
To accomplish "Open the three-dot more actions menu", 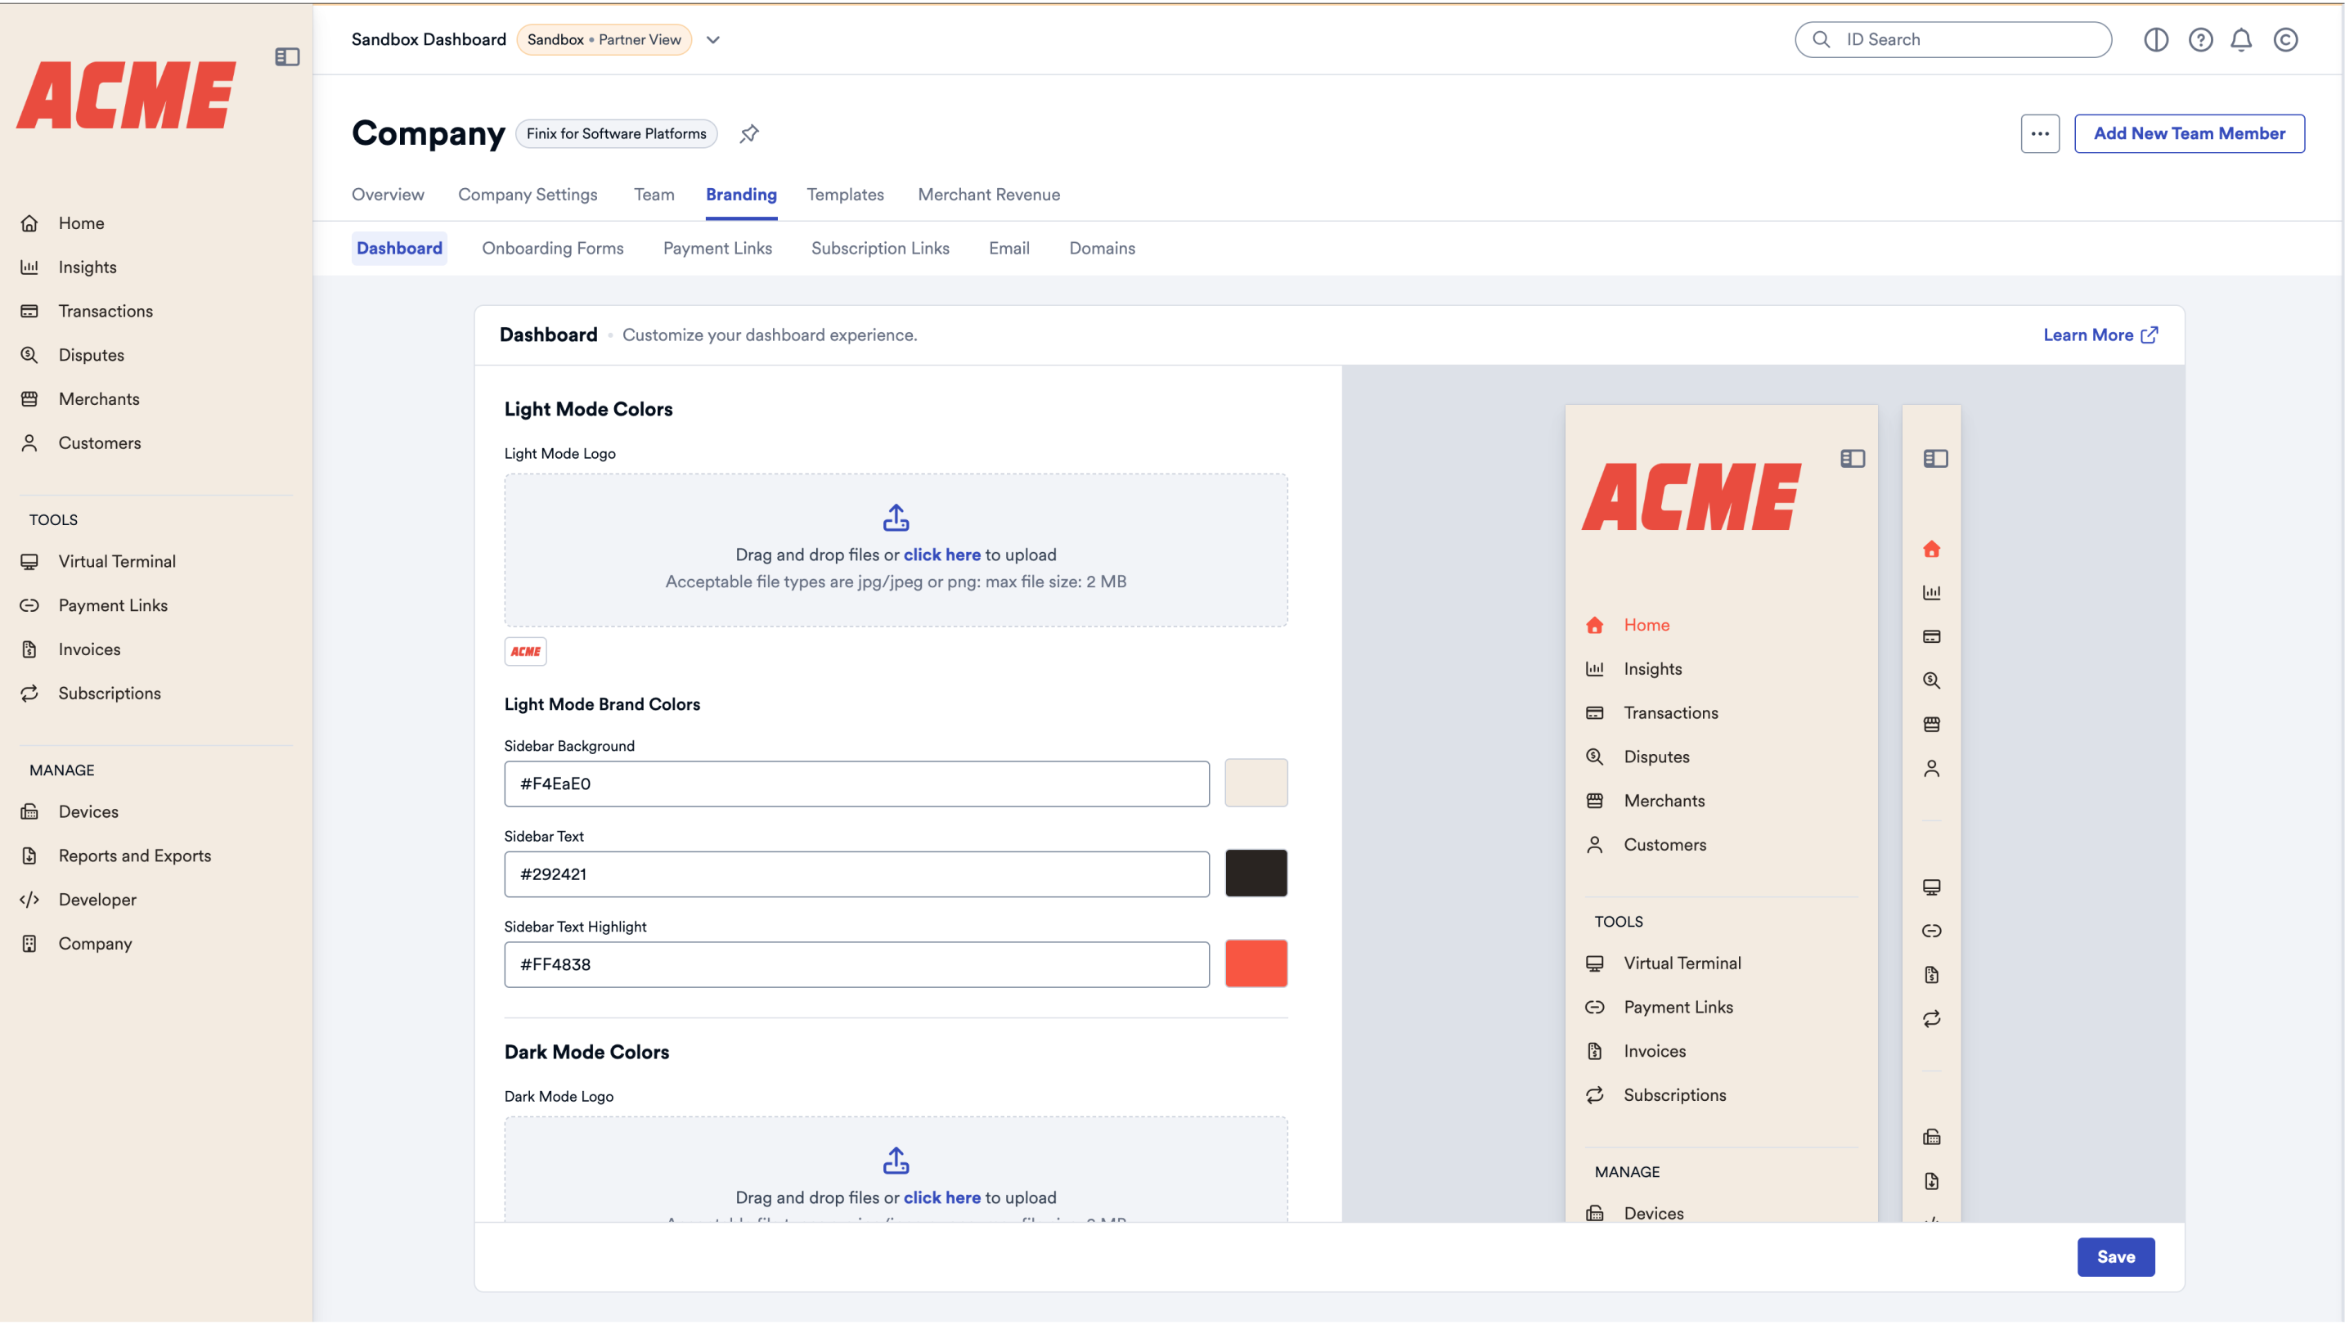I will point(2040,134).
